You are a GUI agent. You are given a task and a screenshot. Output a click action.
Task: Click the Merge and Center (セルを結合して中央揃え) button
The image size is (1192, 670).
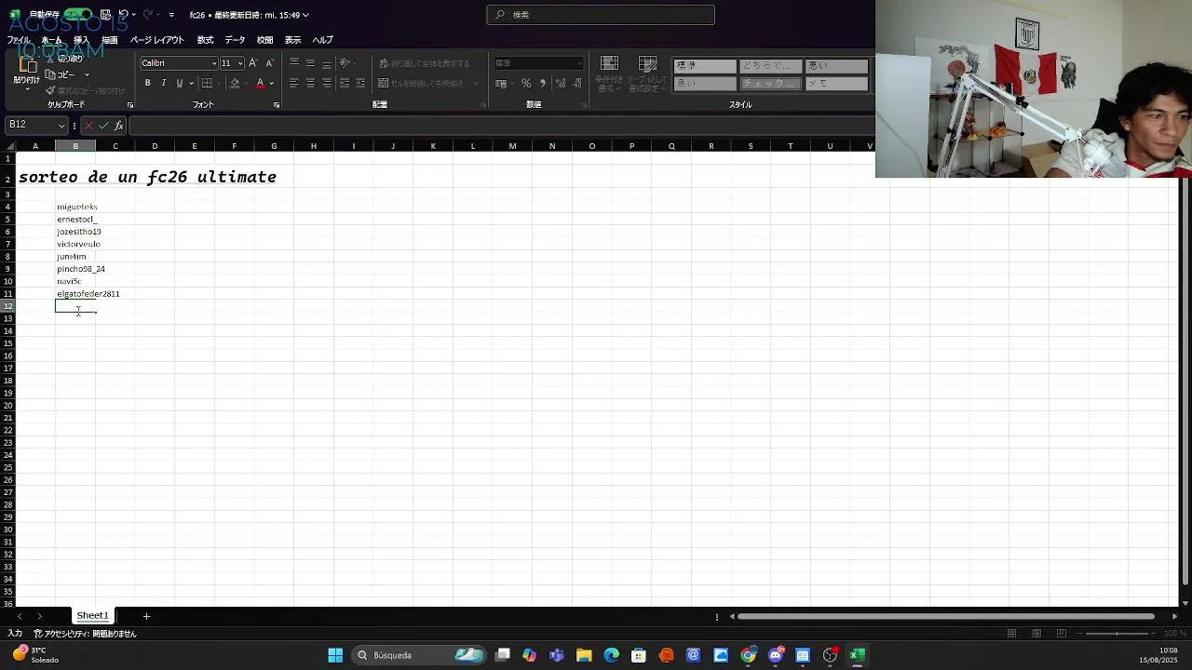tap(422, 83)
